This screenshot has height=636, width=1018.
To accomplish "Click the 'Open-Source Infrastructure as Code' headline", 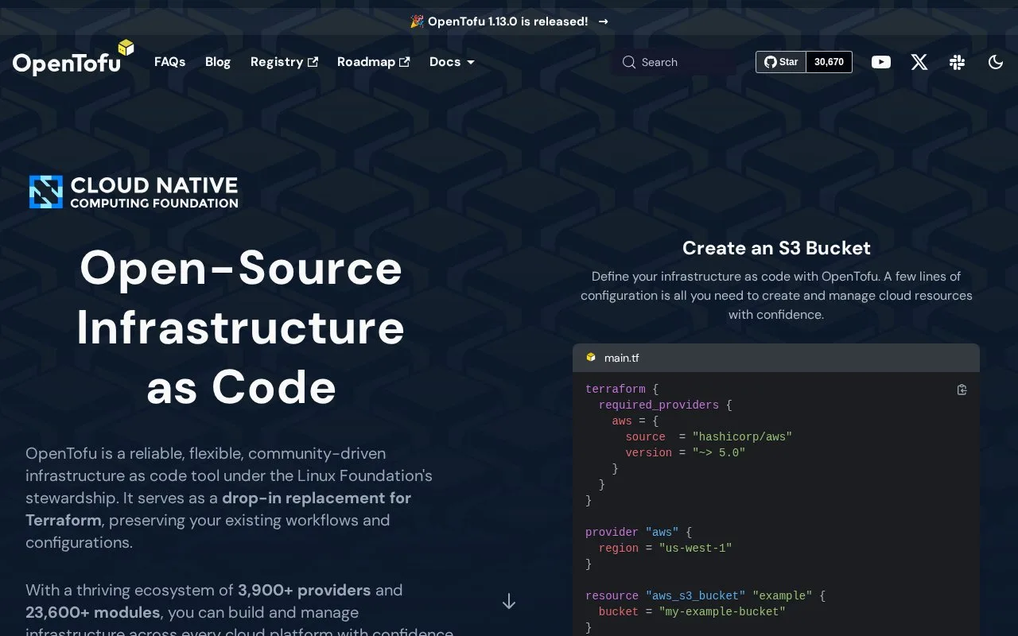I will coord(241,327).
